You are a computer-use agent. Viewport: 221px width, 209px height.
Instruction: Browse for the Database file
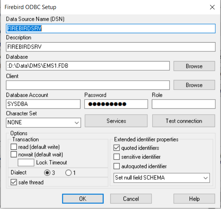click(194, 66)
